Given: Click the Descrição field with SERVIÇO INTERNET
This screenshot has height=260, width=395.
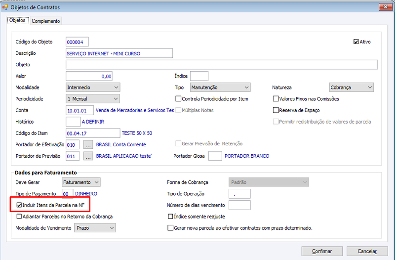Looking at the screenshot, I should (119, 53).
